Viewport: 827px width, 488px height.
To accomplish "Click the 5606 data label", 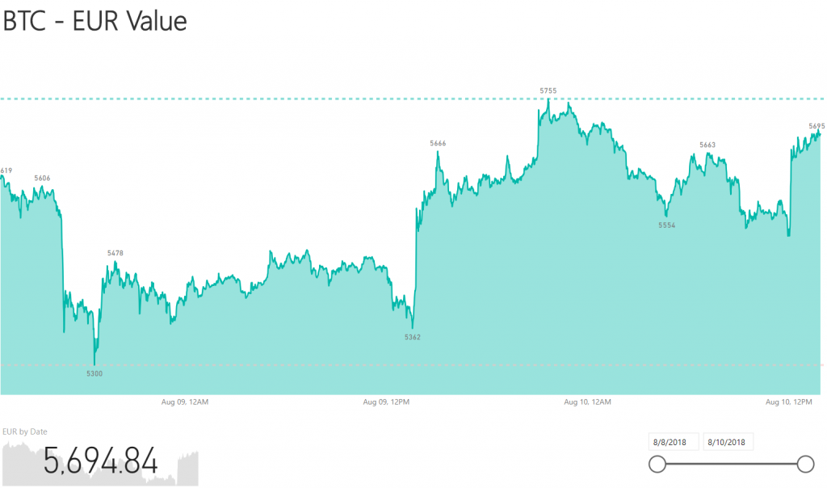I will pyautogui.click(x=42, y=178).
